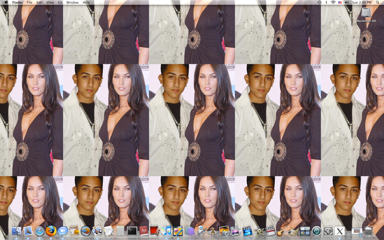
Task: Launch Preview from the Dock
Action: 97,231
